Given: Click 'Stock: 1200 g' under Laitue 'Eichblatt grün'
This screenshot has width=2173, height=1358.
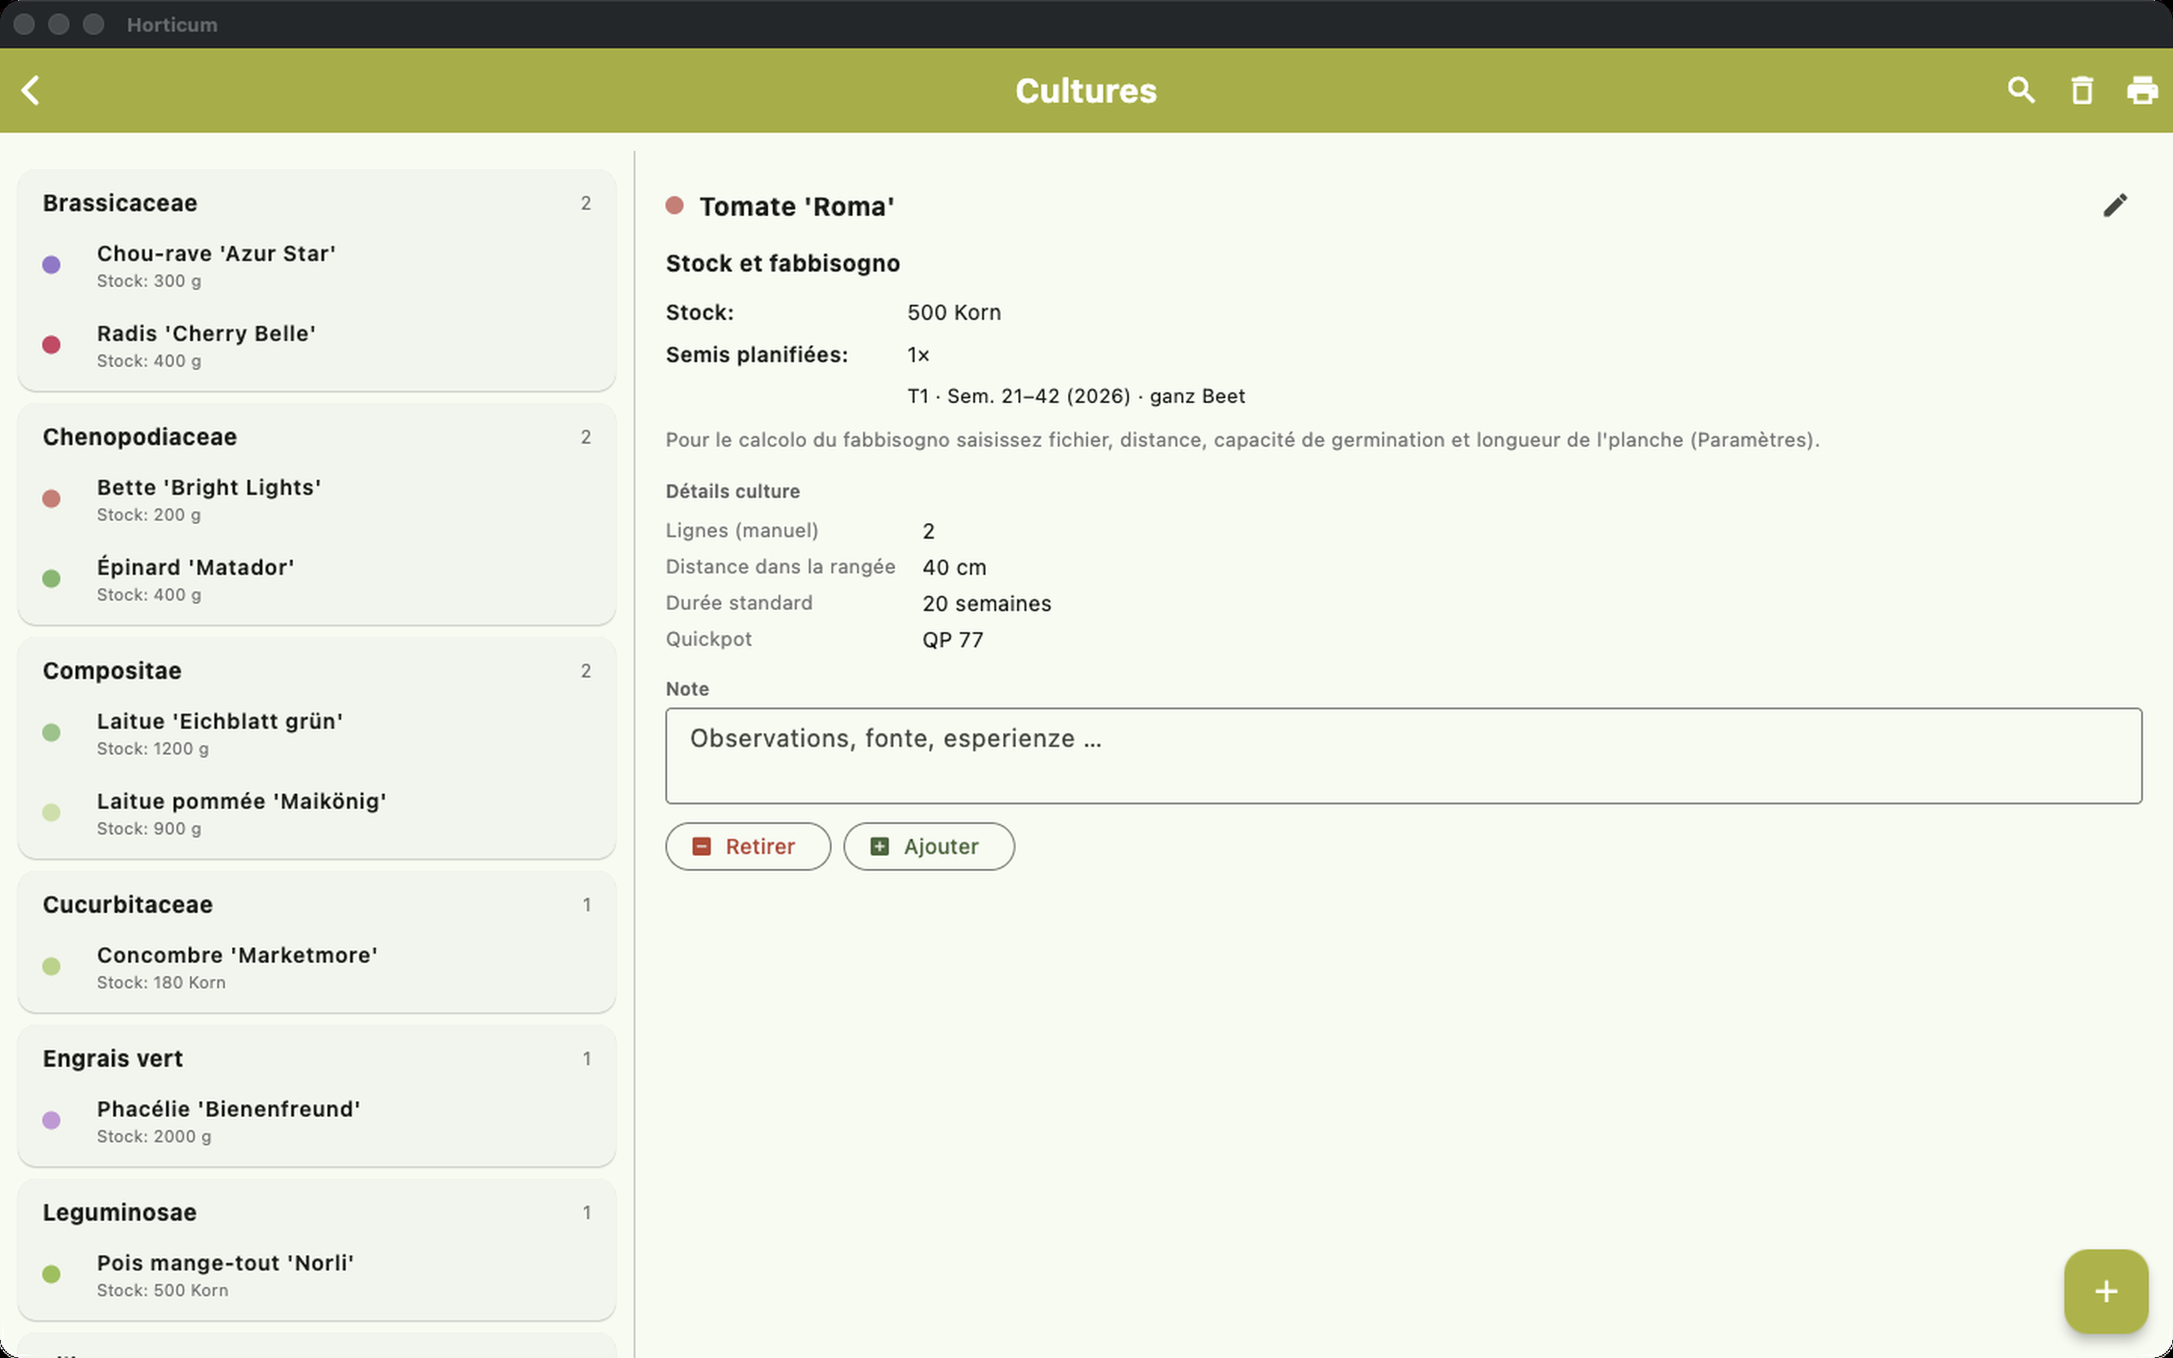Looking at the screenshot, I should click(x=152, y=748).
